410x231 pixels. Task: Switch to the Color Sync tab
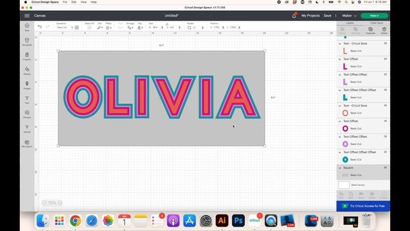377,23
